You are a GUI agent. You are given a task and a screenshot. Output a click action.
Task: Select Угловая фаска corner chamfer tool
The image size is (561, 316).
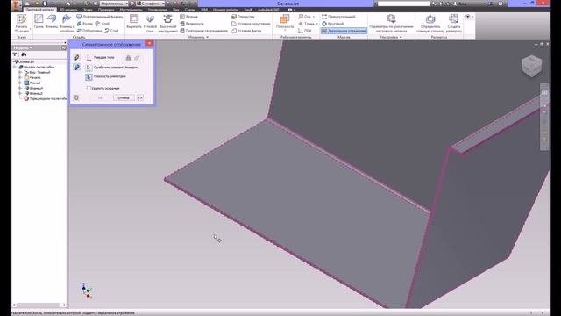(246, 31)
